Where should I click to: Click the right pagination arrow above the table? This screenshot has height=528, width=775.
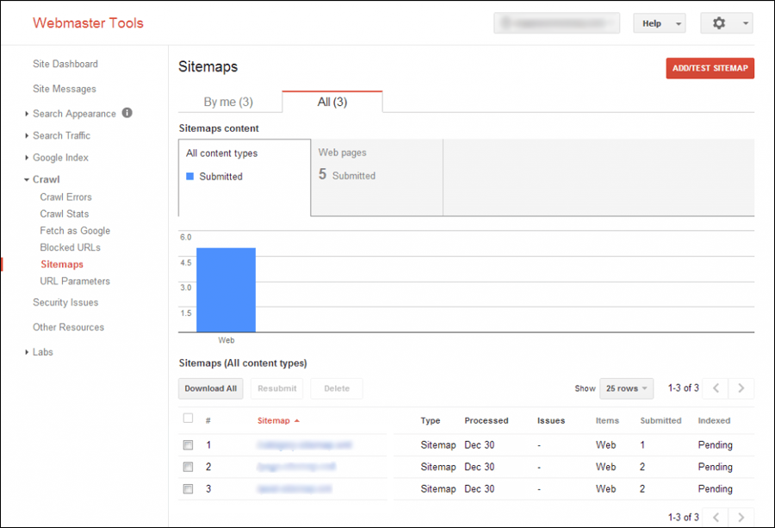tap(741, 388)
